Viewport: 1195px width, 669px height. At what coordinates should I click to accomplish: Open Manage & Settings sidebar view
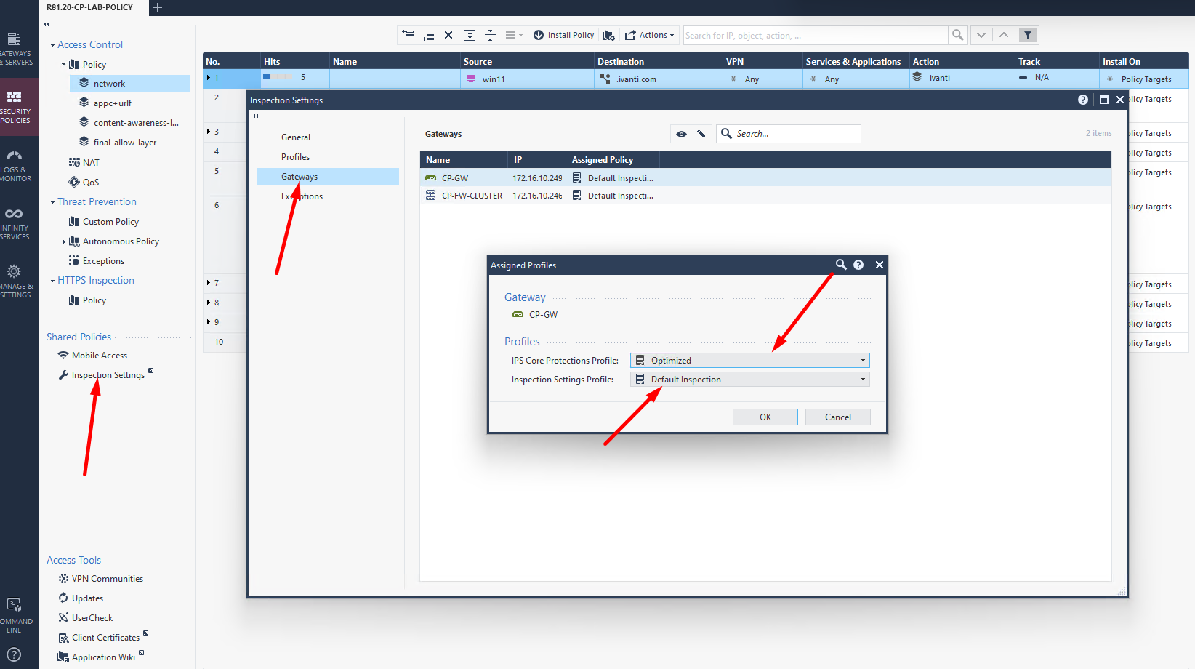coord(15,281)
